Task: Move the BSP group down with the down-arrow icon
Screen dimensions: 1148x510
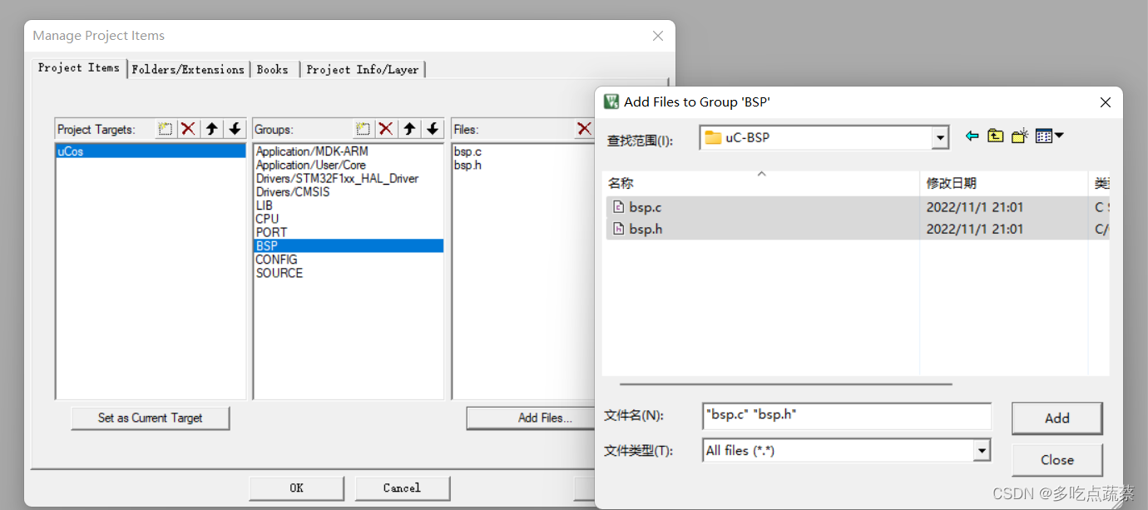Action: [432, 129]
